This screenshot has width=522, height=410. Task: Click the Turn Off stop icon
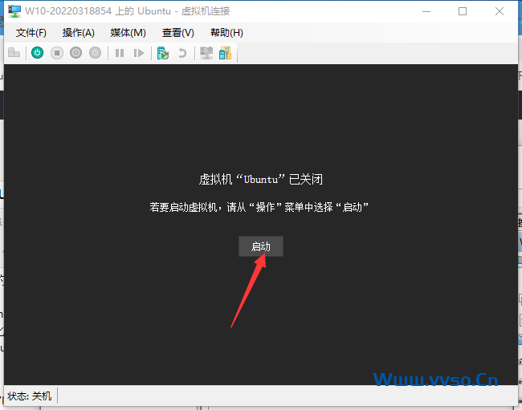click(x=57, y=53)
